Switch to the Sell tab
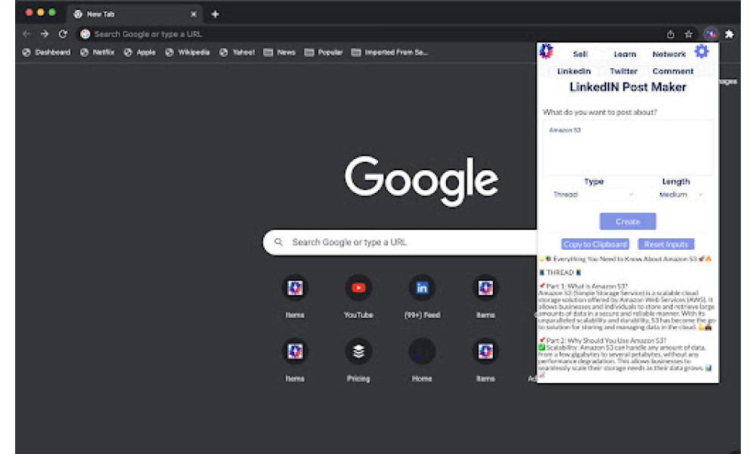Screen dimensions: 756x454 580,54
